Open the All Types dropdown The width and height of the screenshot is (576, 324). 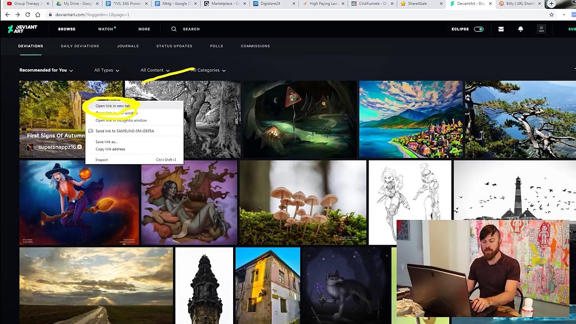107,70
